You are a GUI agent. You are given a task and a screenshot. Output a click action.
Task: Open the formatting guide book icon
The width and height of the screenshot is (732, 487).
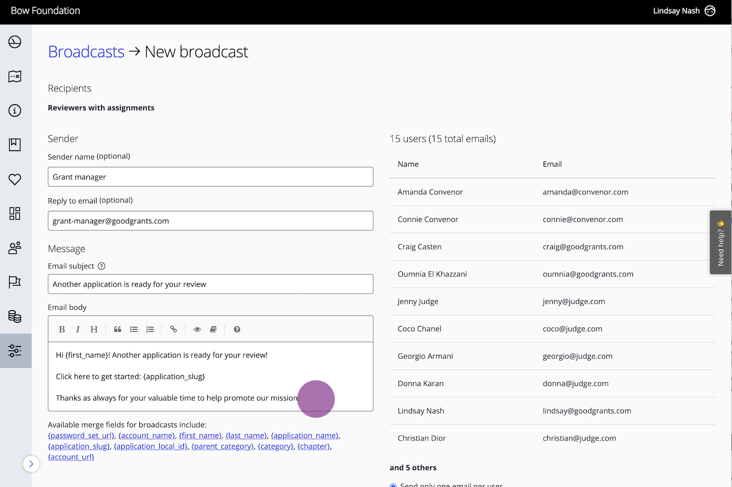click(213, 329)
